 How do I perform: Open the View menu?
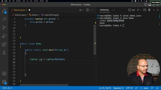tap(24, 1)
